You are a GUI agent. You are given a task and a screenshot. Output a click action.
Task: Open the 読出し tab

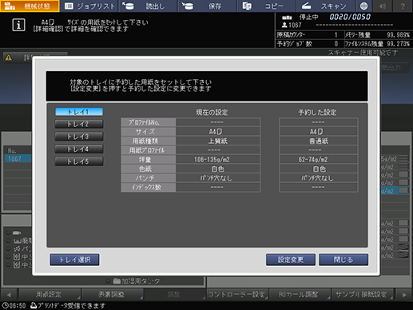coord(149,6)
